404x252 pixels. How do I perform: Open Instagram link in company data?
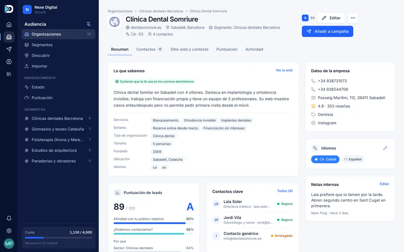click(x=327, y=123)
